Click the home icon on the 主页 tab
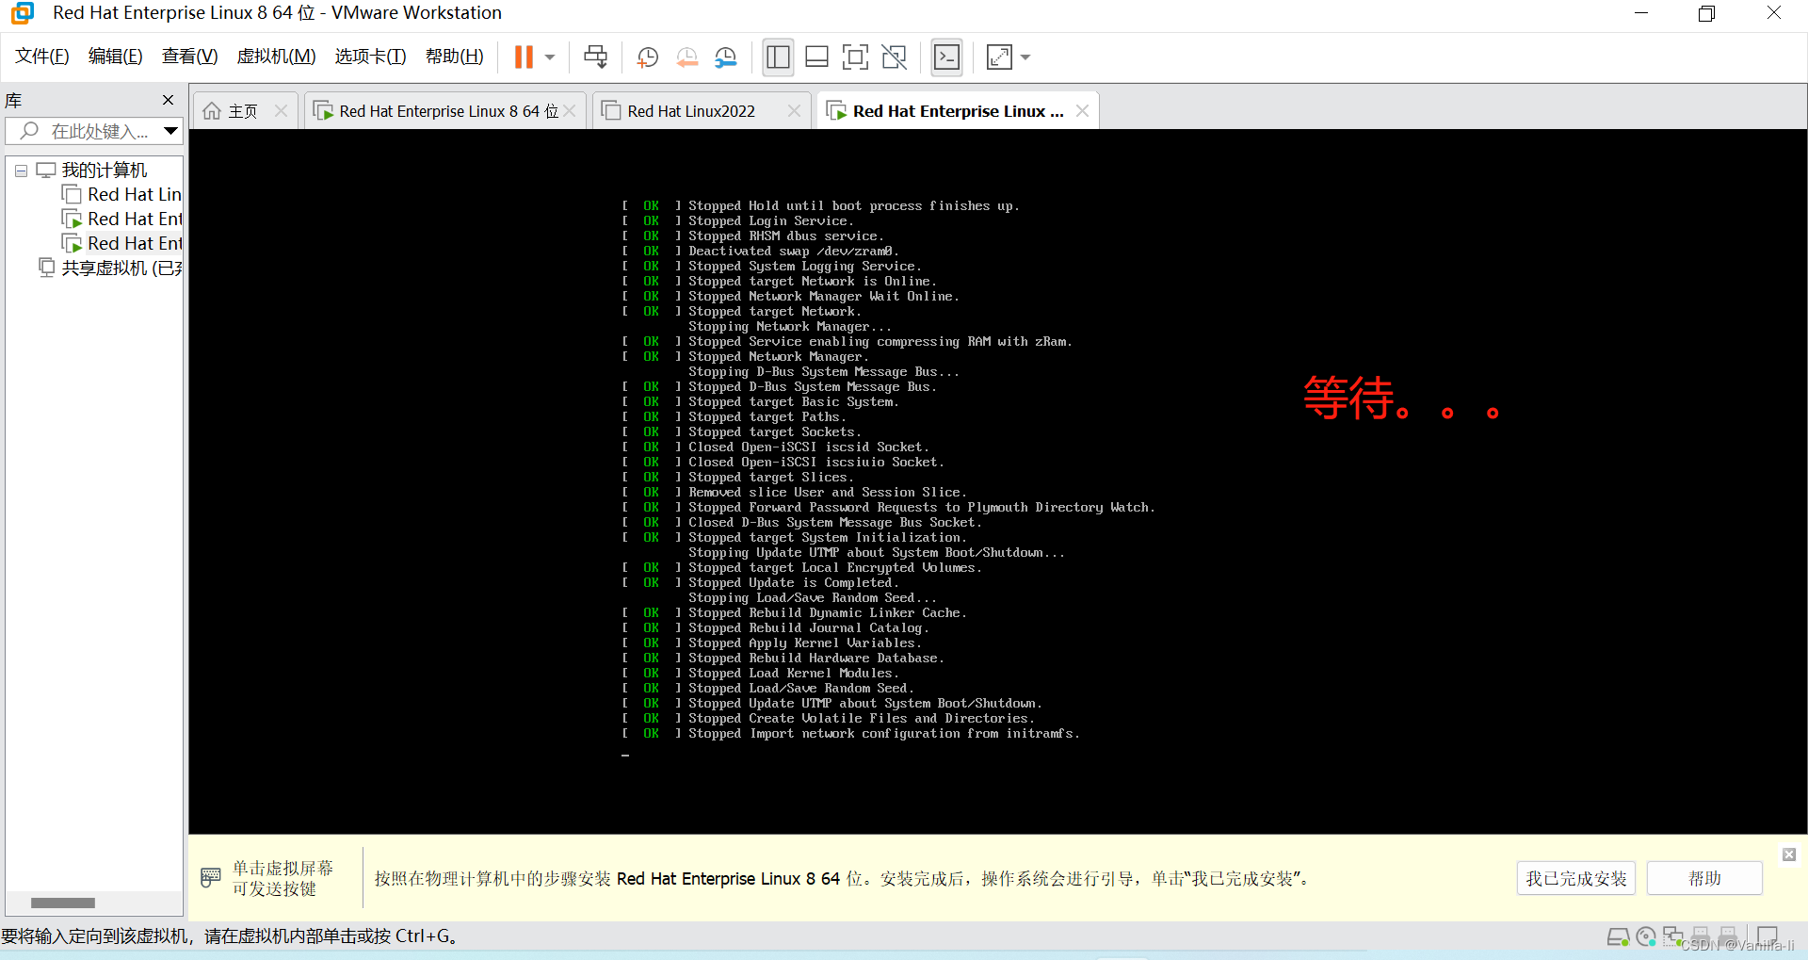1808x960 pixels. click(212, 111)
